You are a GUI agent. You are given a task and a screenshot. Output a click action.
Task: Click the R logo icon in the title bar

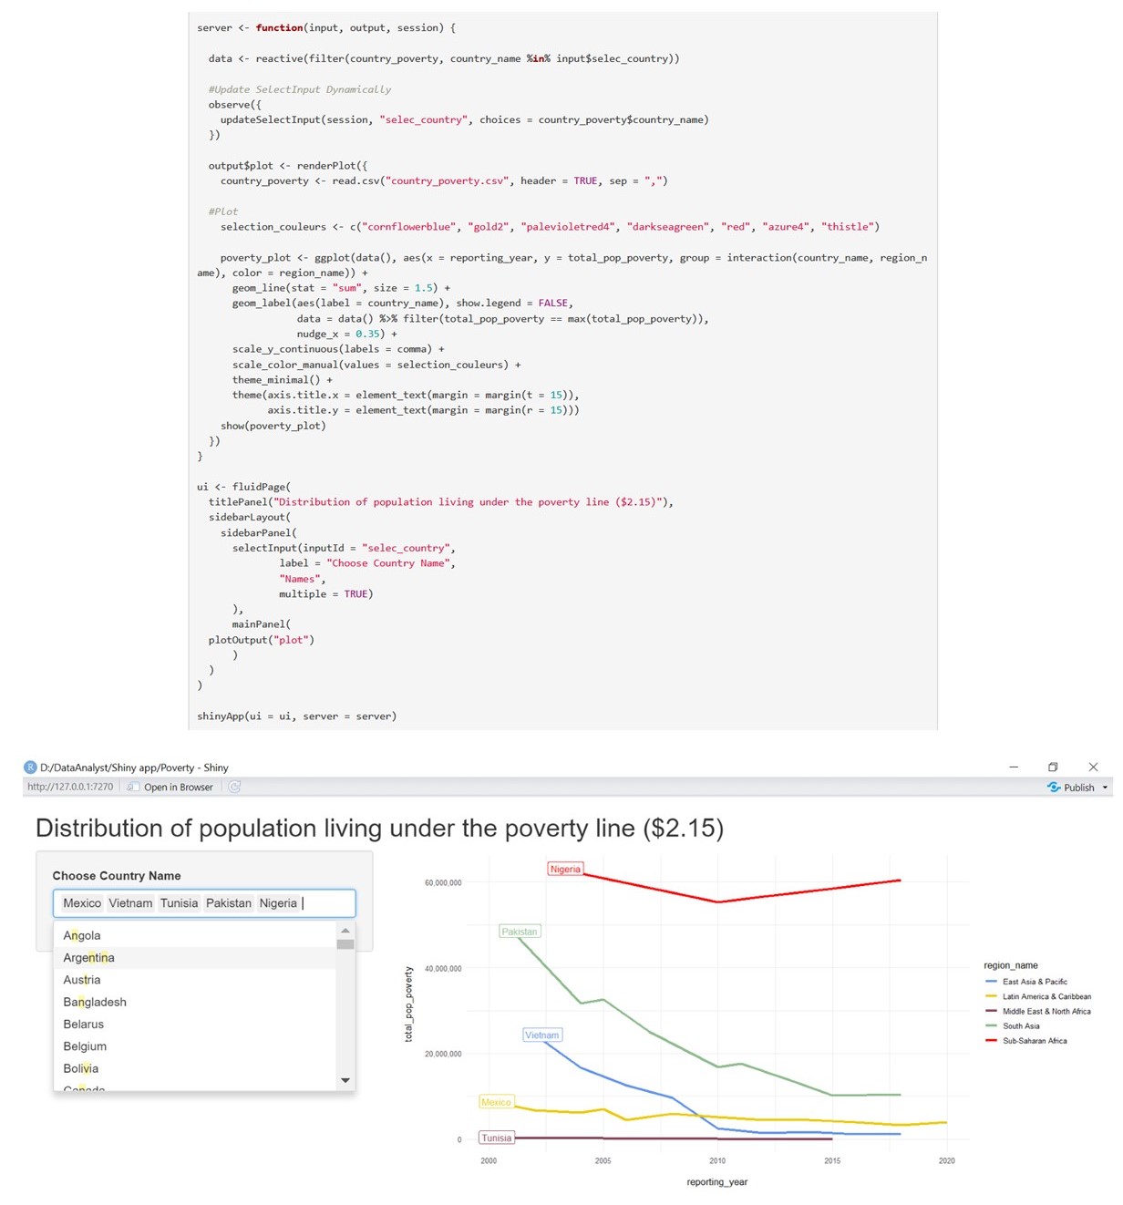[x=30, y=767]
